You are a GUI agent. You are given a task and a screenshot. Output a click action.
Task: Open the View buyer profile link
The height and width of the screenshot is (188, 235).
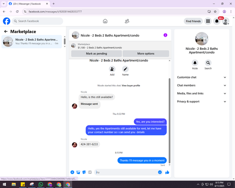click(131, 86)
